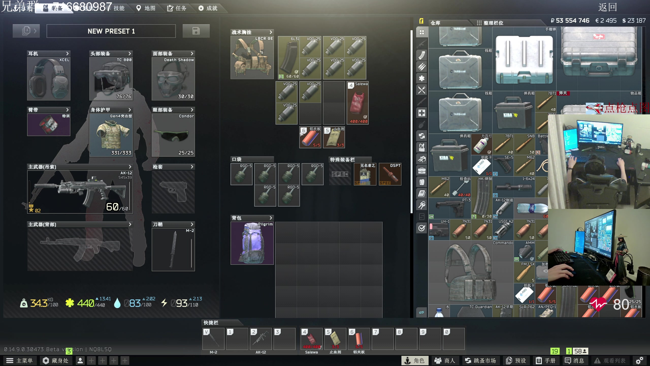Open the 跳蚤市场 flea market button
This screenshot has height=366, width=650.
click(x=480, y=360)
